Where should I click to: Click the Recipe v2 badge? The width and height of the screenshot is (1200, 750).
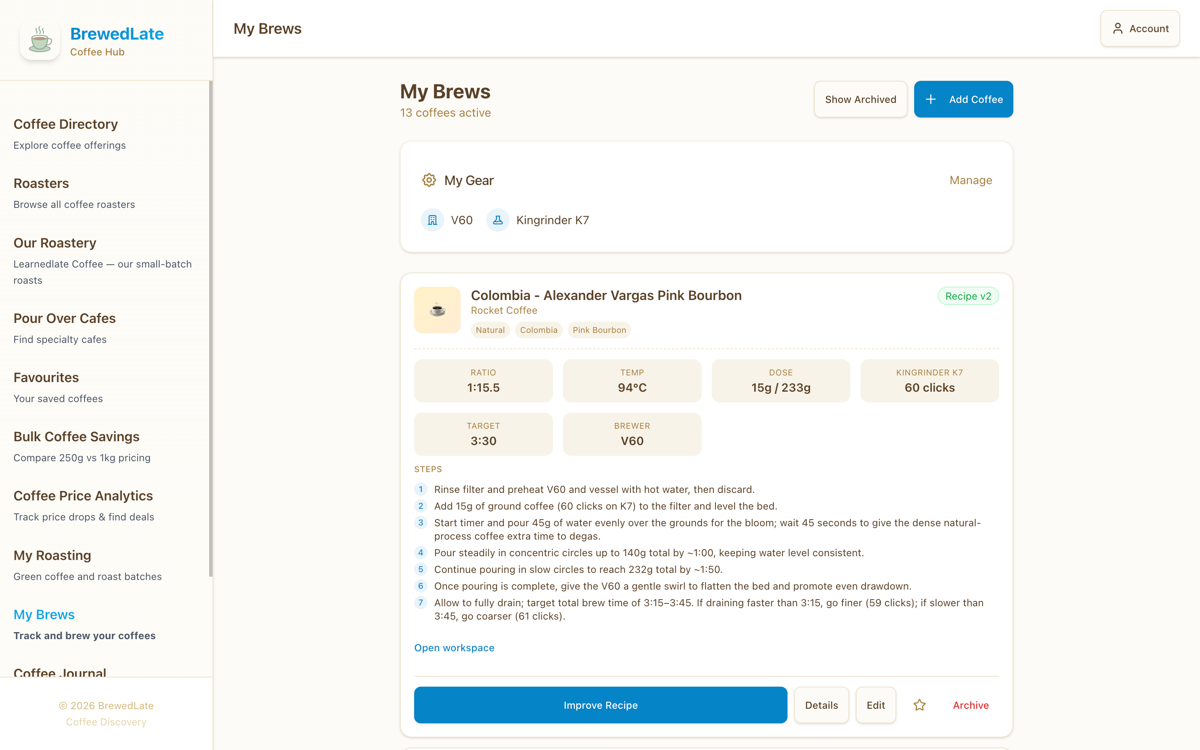click(x=967, y=296)
